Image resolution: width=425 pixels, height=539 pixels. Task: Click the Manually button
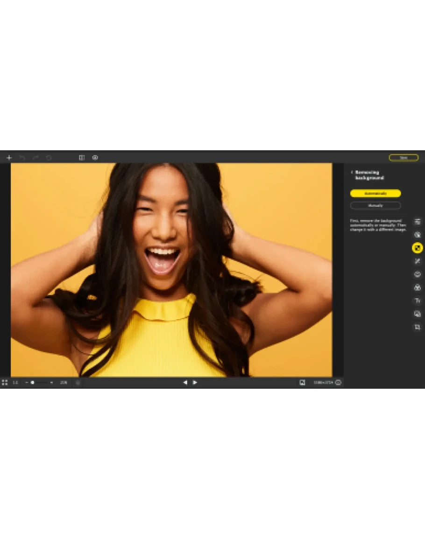click(375, 205)
